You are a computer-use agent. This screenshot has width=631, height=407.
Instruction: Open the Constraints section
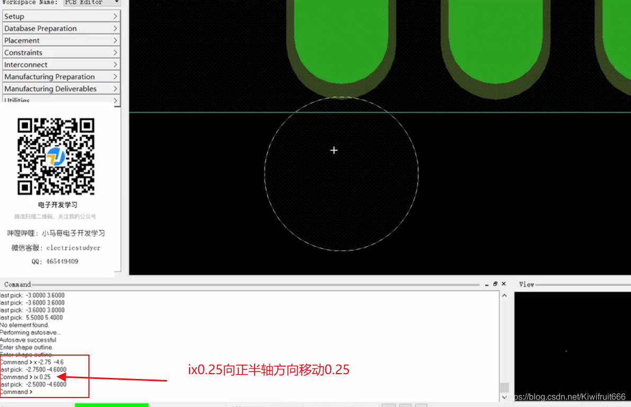click(61, 52)
